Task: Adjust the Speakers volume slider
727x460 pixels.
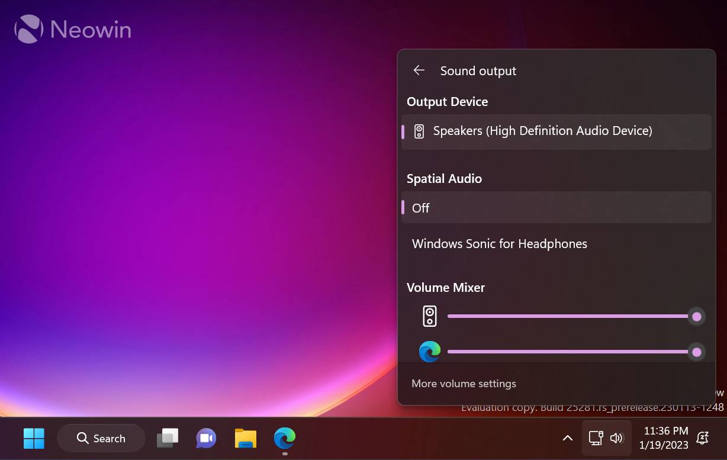Action: pos(696,316)
